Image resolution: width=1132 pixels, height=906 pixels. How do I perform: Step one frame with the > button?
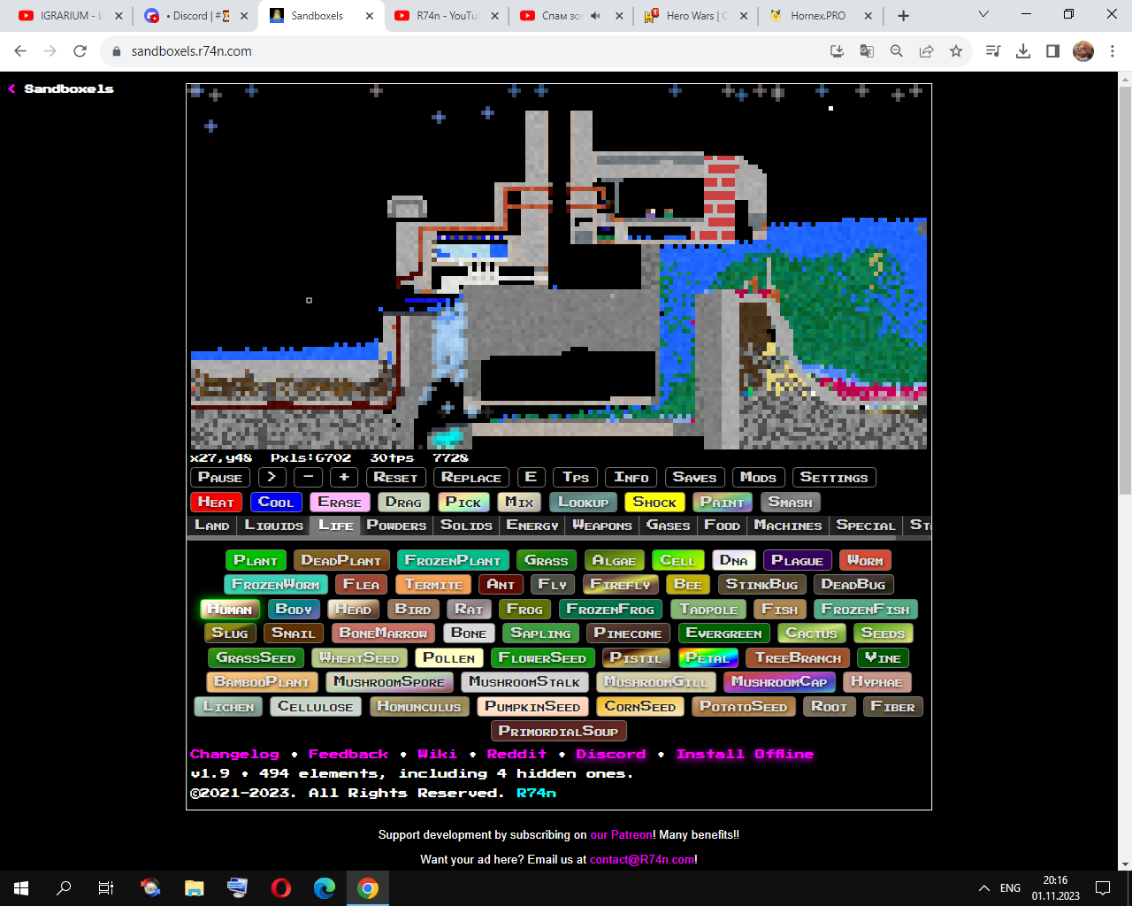[272, 478]
